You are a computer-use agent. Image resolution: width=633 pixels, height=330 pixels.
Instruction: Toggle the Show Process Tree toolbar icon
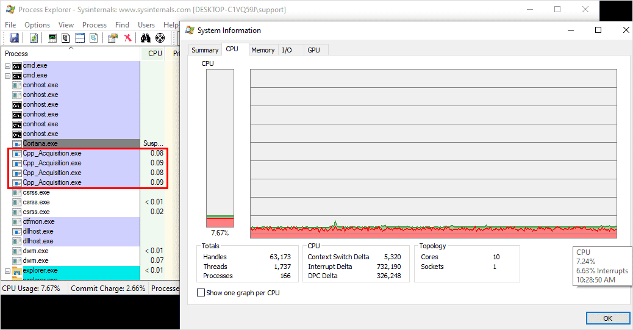coord(66,38)
